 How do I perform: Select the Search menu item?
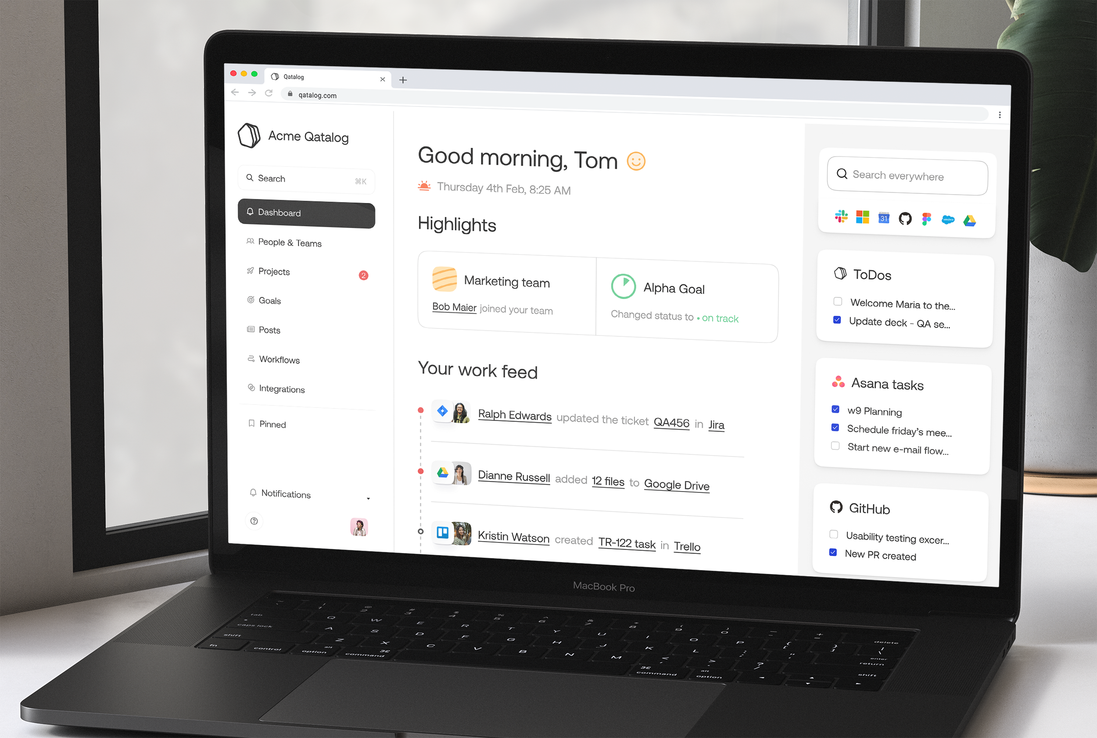[305, 179]
